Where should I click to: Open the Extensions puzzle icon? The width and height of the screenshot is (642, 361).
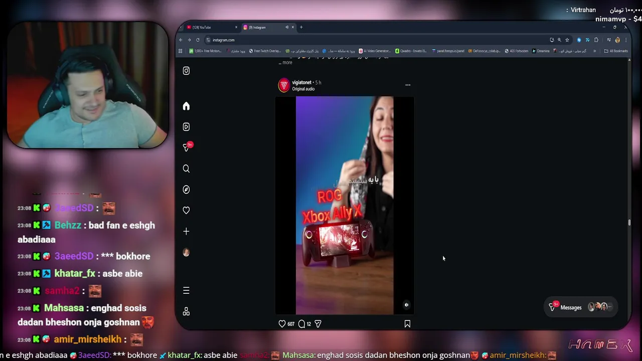point(596,40)
